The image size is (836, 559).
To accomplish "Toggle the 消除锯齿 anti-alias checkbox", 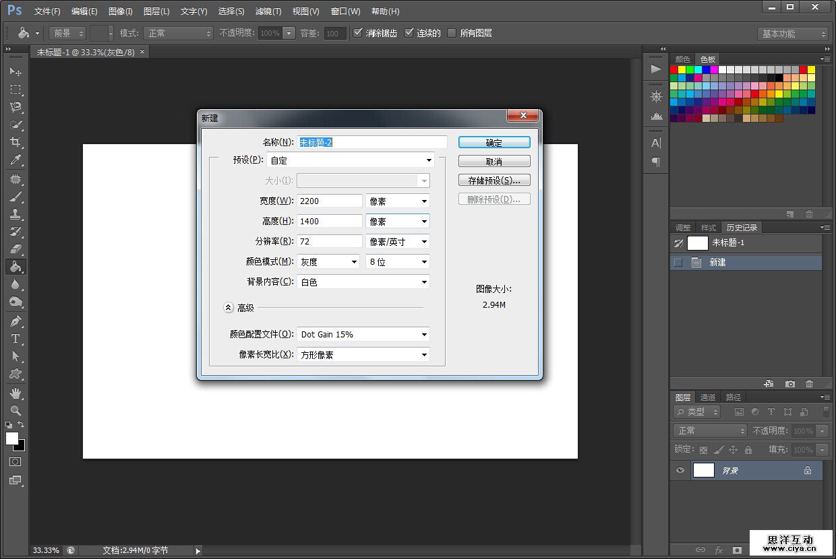I will pos(358,33).
